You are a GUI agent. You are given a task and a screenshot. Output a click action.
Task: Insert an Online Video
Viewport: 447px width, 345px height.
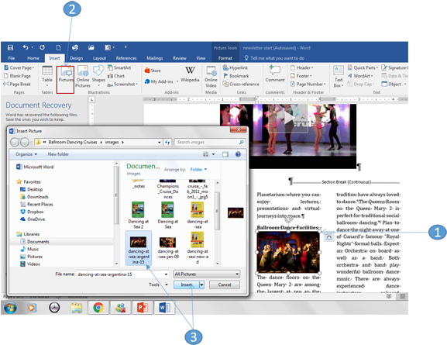(211, 77)
